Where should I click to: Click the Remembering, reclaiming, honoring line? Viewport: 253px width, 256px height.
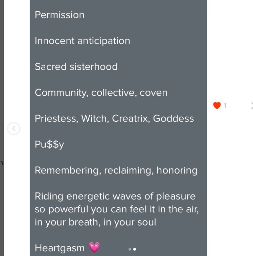(116, 170)
